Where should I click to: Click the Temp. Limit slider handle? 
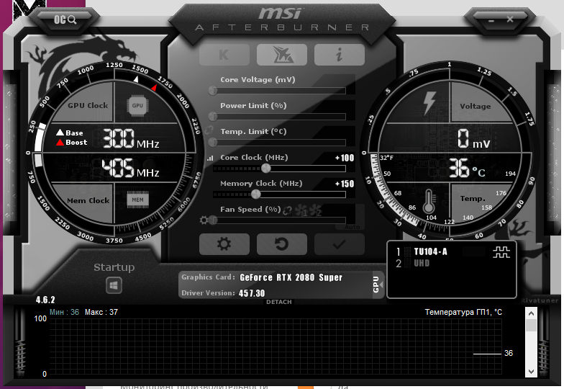(213, 143)
